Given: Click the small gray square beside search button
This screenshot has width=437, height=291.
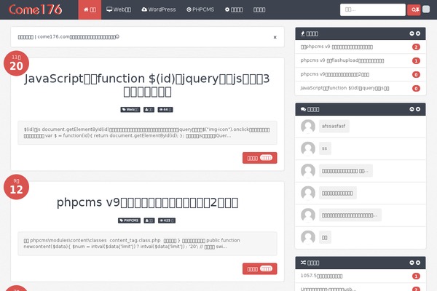Looking at the screenshot, I should [x=426, y=9].
